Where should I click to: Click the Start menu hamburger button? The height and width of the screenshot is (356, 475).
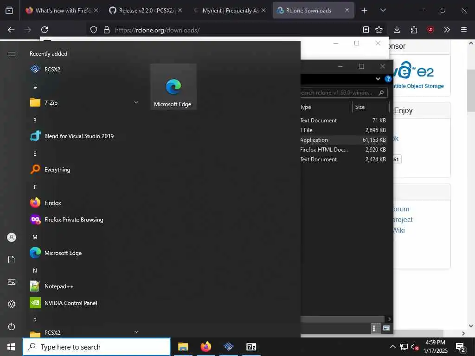point(12,54)
